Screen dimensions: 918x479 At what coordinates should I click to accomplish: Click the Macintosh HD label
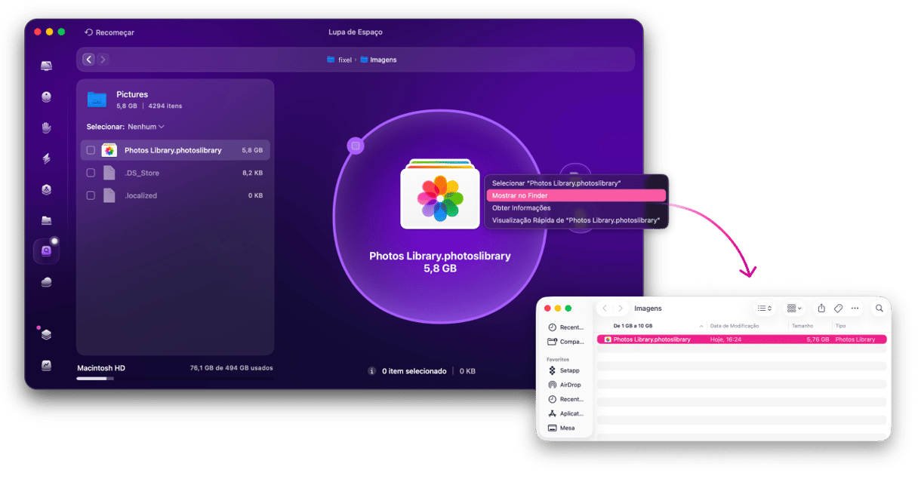[101, 368]
